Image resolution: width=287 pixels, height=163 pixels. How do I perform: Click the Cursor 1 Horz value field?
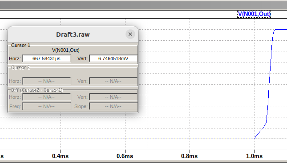47,58
